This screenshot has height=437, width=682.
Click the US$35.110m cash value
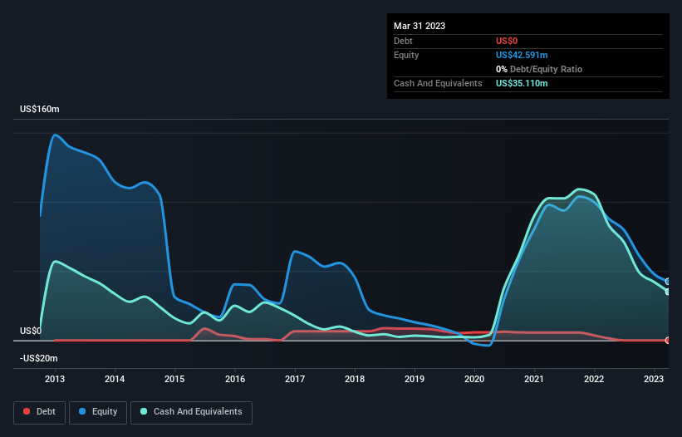point(522,83)
